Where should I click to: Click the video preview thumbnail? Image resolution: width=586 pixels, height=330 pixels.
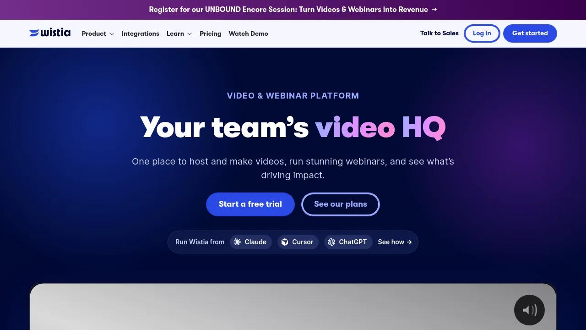(x=293, y=307)
